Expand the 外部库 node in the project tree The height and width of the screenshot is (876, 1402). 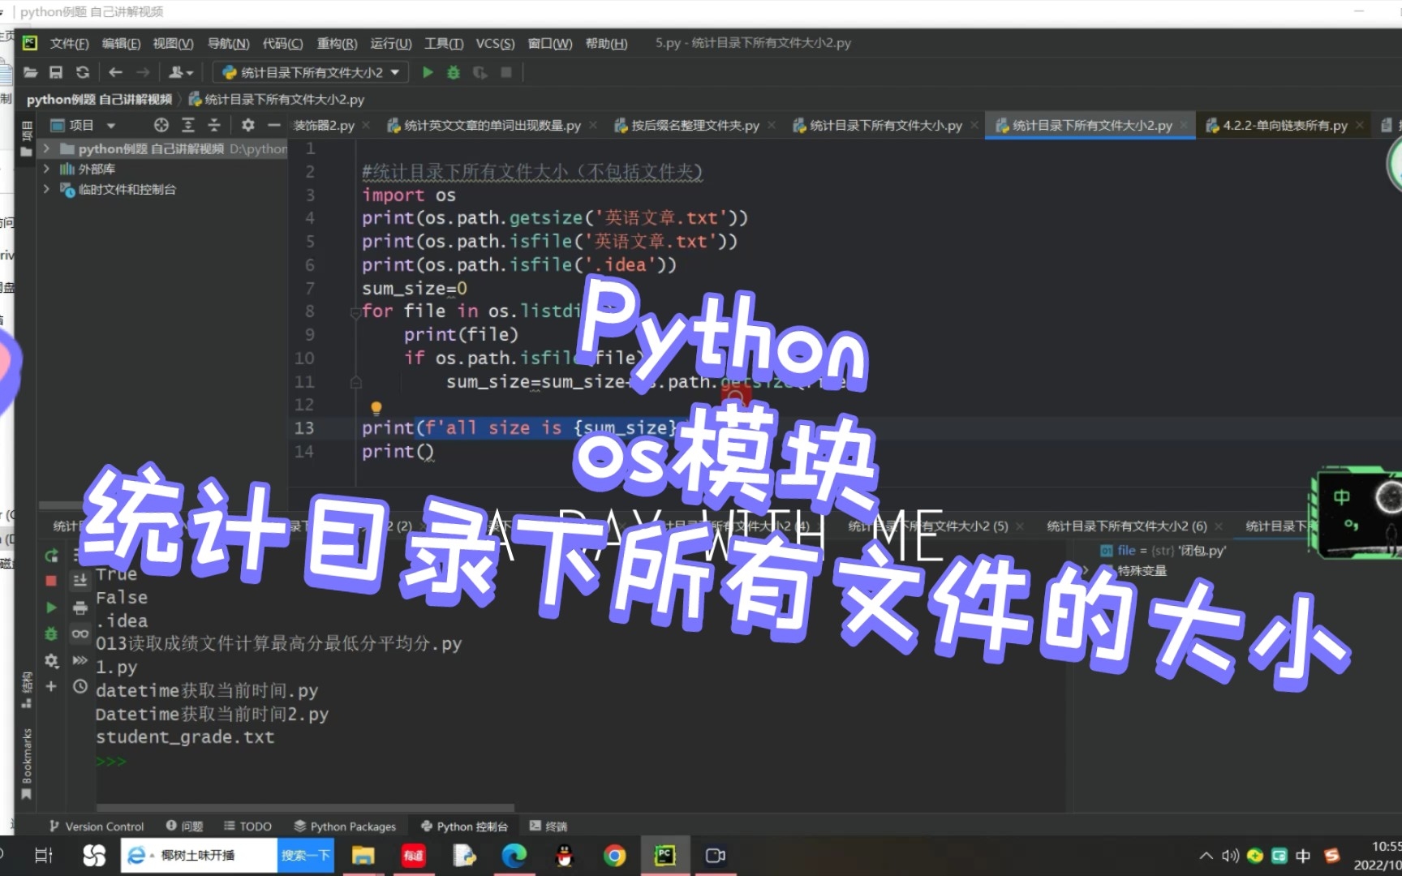tap(47, 169)
